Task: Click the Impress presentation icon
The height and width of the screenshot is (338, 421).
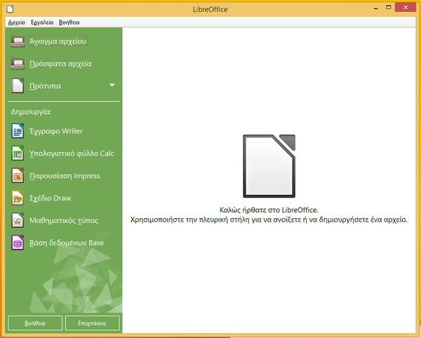Action: pos(18,175)
